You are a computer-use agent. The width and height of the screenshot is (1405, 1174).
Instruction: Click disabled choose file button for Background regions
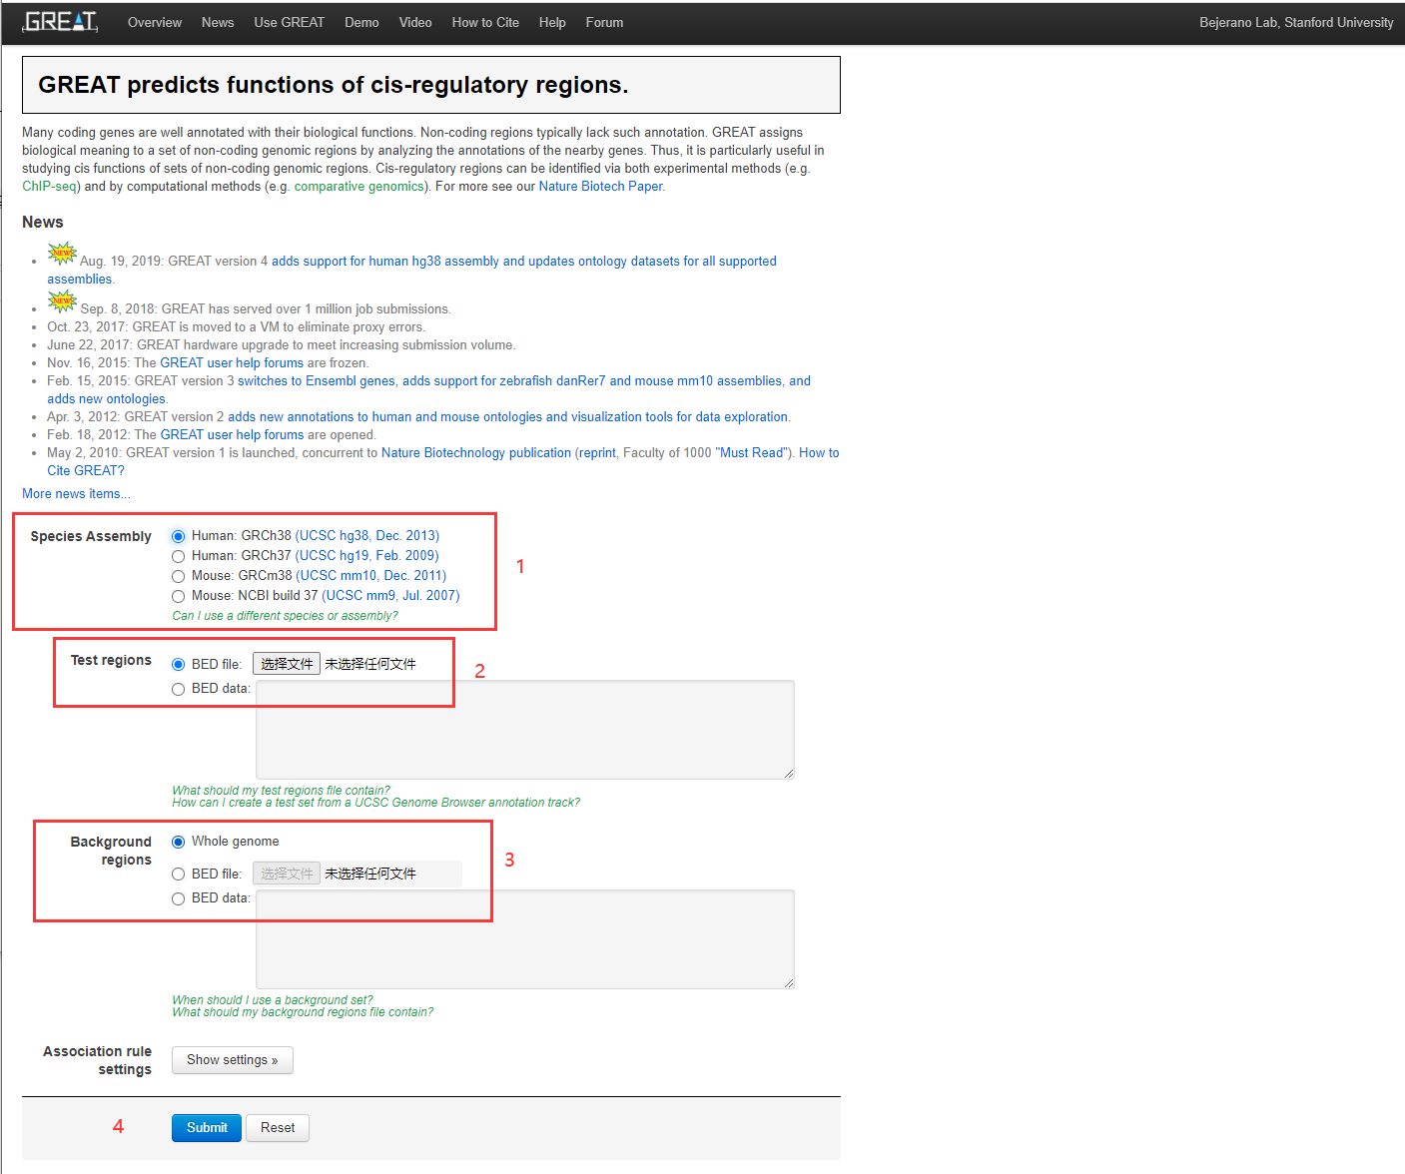coord(287,874)
